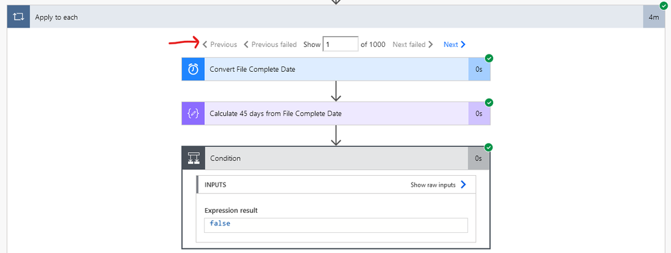Click the Condition branch icon
Viewport: 671px width, 253px height.
pos(194,158)
